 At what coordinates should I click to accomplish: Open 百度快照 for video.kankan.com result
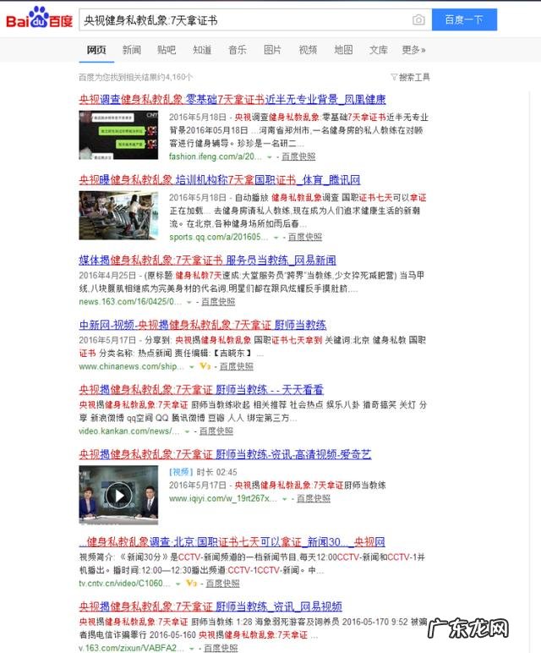click(x=216, y=431)
